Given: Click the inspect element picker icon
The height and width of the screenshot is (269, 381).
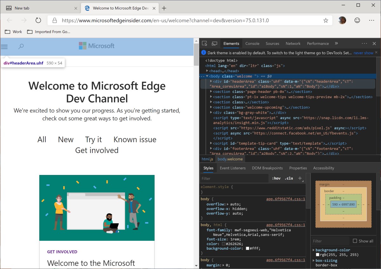Looking at the screenshot, I should point(204,44).
